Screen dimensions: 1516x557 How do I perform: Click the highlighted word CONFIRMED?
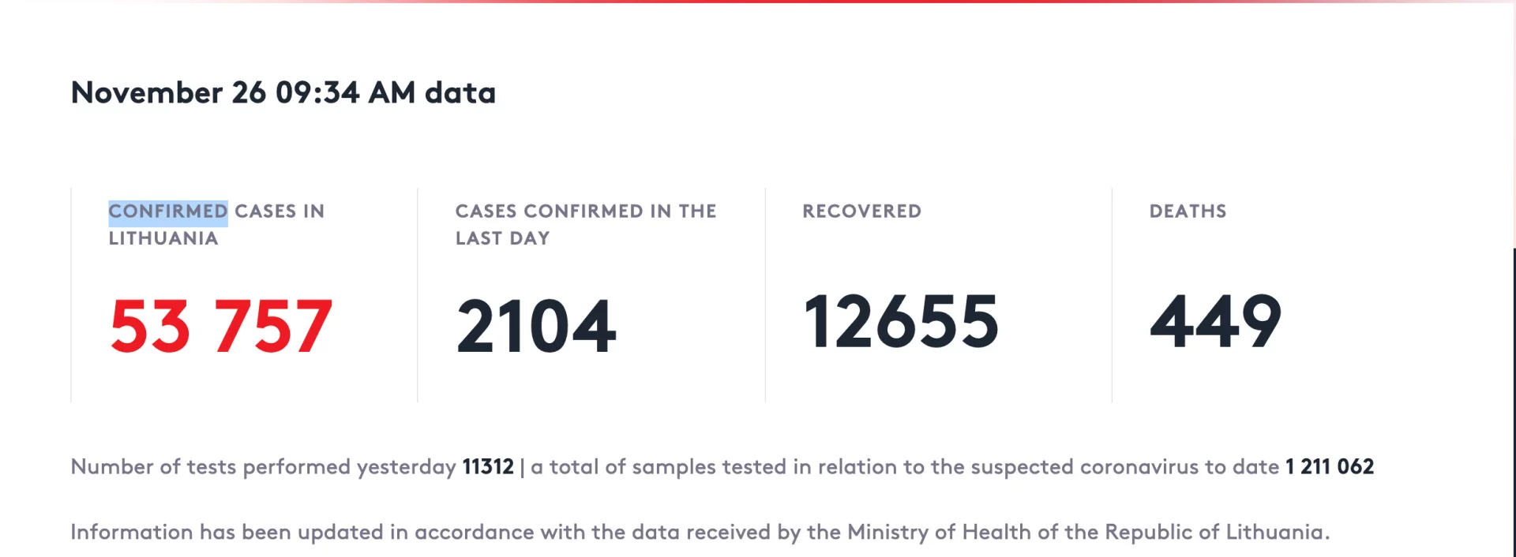(168, 211)
